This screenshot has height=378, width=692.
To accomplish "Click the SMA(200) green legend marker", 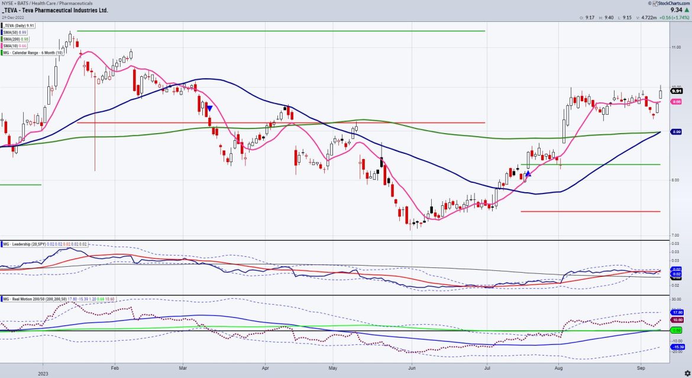I will click(2, 39).
